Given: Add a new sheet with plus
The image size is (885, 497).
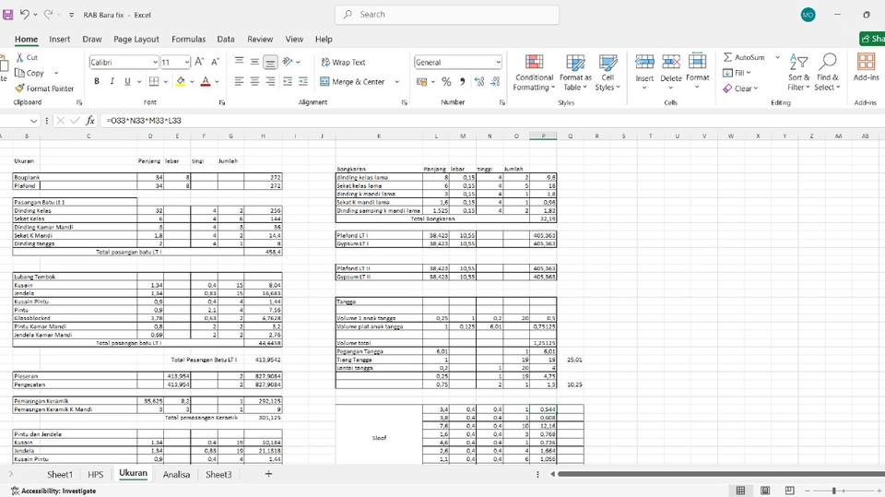Looking at the screenshot, I should point(268,474).
